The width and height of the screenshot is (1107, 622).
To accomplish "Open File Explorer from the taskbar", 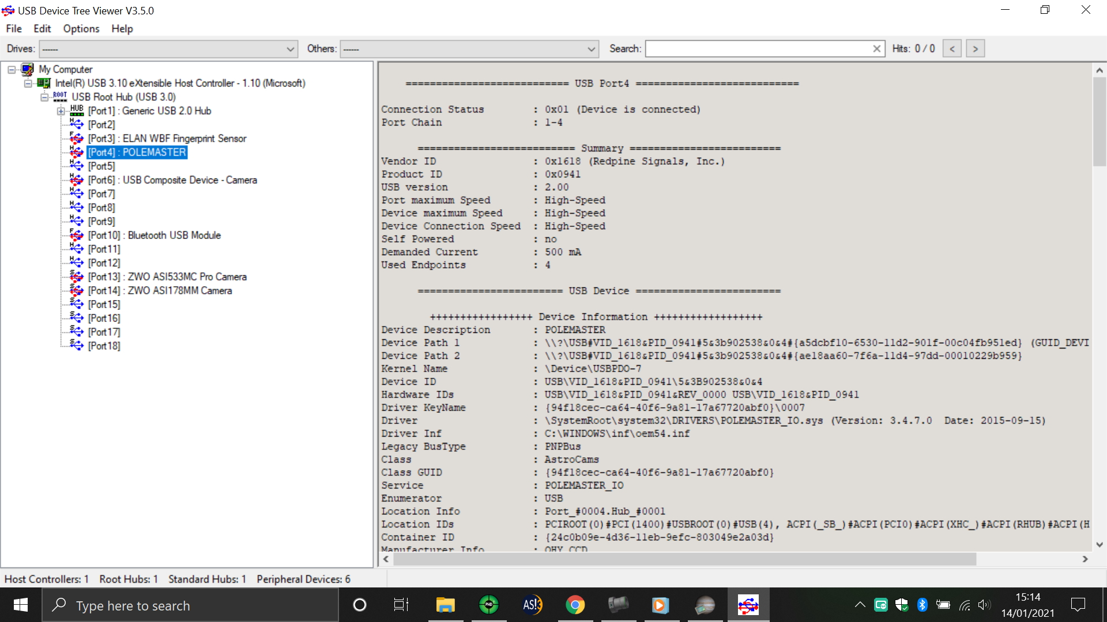I will coord(445,605).
